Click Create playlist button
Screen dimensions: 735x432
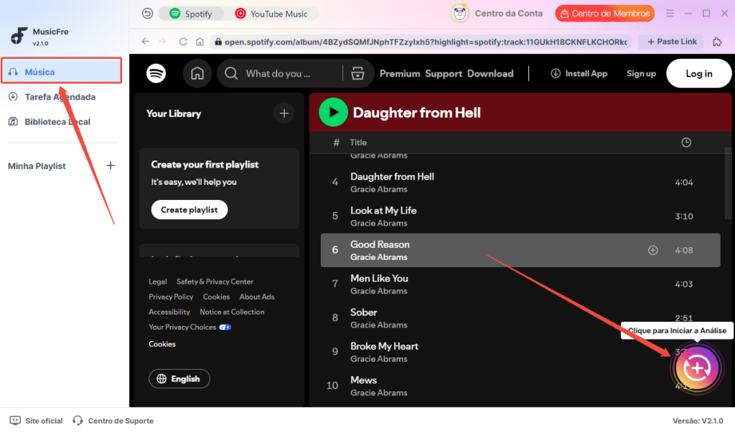pyautogui.click(x=189, y=210)
